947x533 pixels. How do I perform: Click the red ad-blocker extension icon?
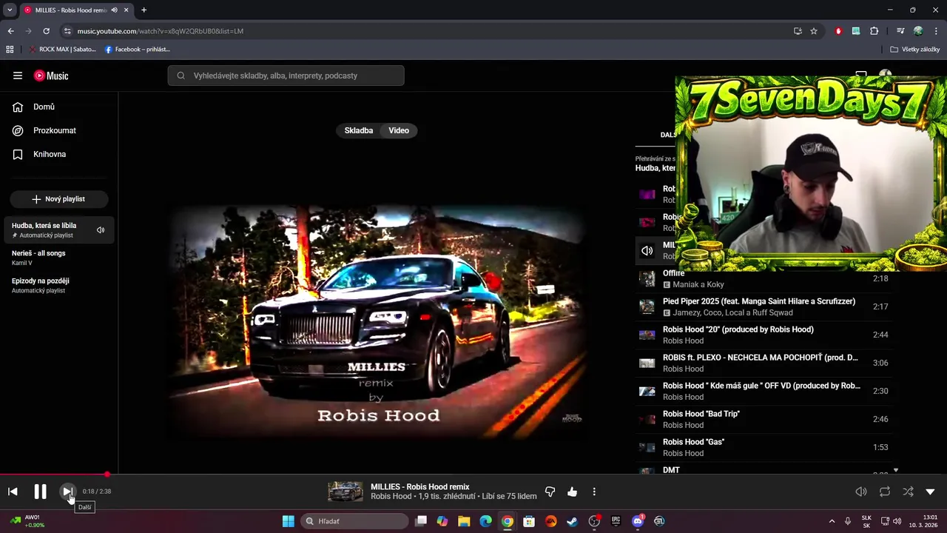point(838,31)
